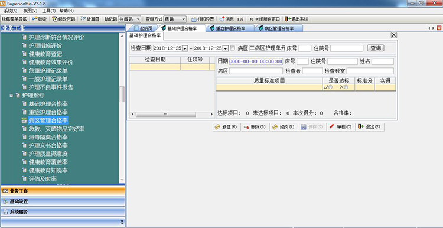Open 打印设置 print settings

pyautogui.click(x=203, y=19)
